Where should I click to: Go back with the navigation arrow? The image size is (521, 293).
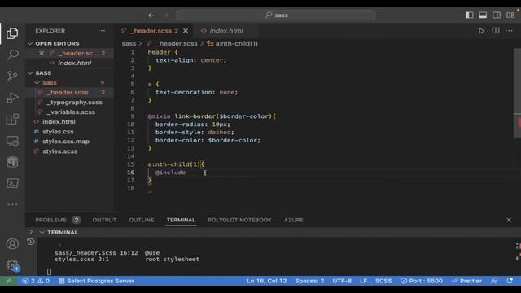pyautogui.click(x=151, y=15)
